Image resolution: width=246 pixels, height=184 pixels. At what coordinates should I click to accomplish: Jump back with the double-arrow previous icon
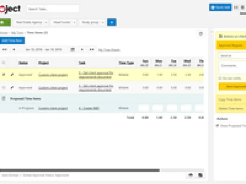pyautogui.click(x=4, y=49)
